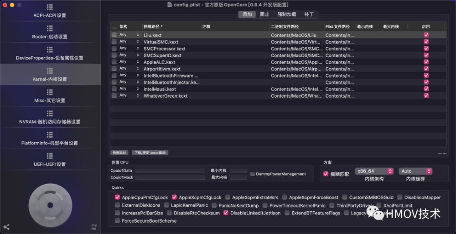Click the config.plist document icon in title

170,5
